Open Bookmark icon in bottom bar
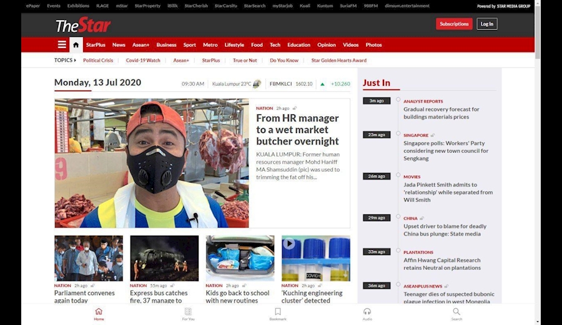 pyautogui.click(x=278, y=312)
